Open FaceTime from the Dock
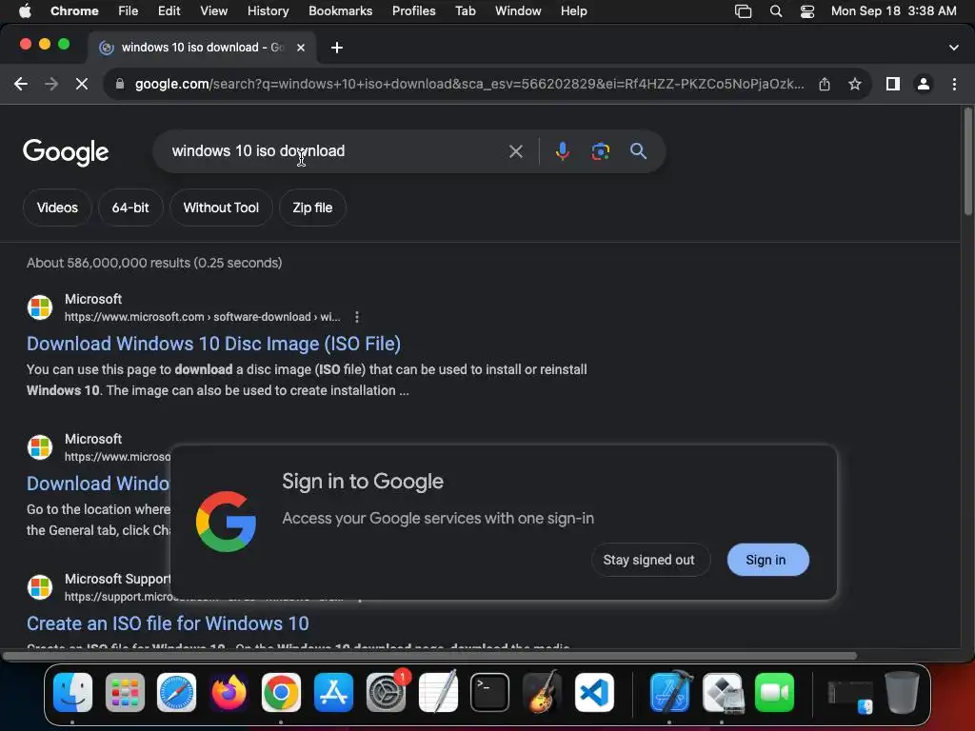Screen dimensions: 975x731 click(x=775, y=692)
